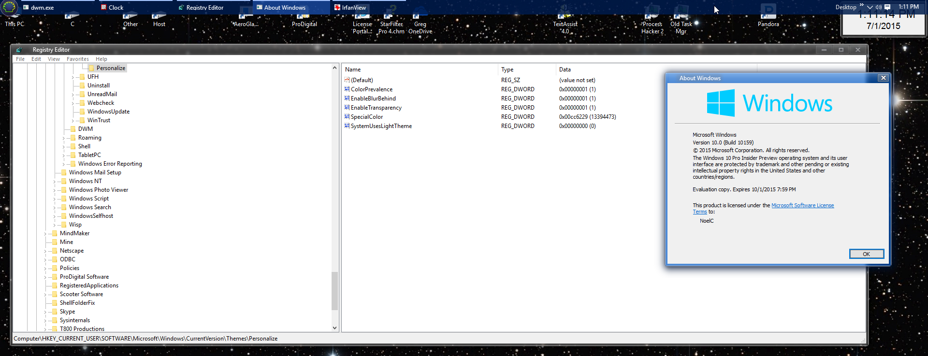Select the RegisteredApplications key label
928x356 pixels.
[89, 285]
